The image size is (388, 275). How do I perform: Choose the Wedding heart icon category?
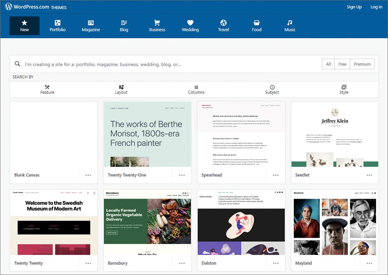(190, 23)
